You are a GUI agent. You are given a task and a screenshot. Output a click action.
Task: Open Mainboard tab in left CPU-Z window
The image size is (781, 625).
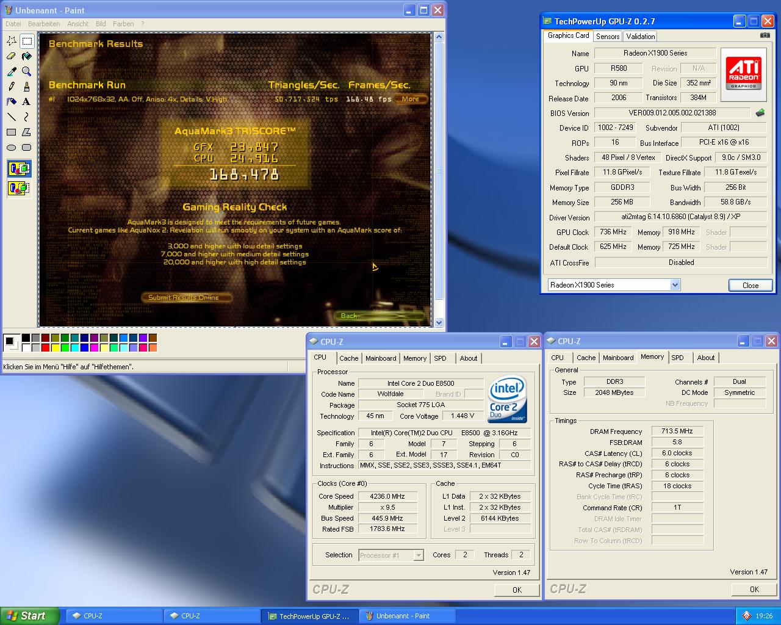(x=381, y=358)
